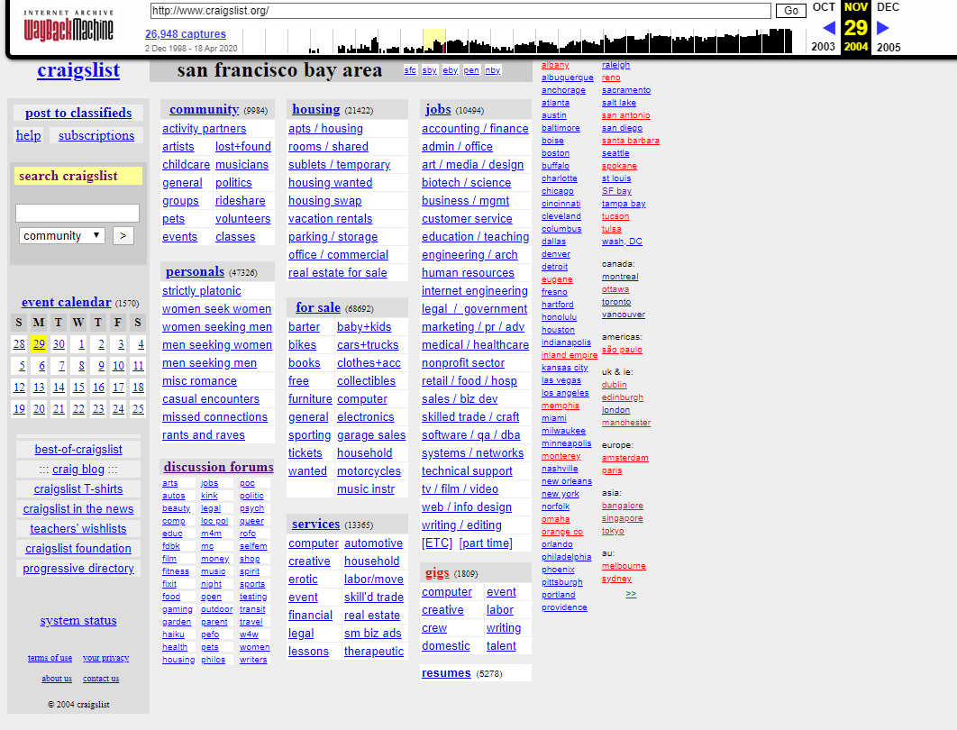Click the Go button beside the URL field
The image size is (957, 730).
click(x=791, y=11)
